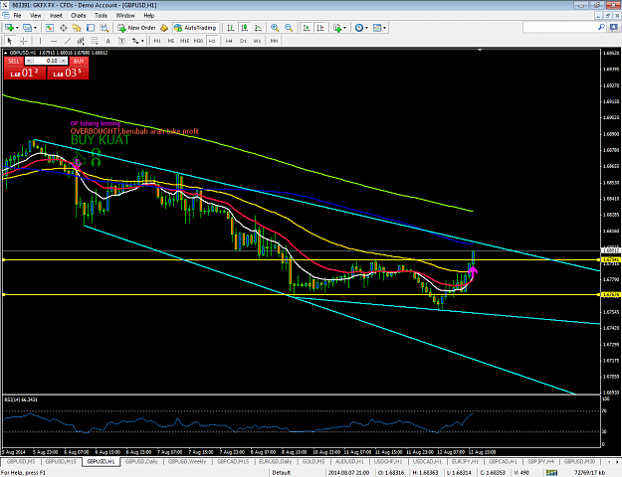The height and width of the screenshot is (477, 622).
Task: Show the Data Window icon
Action: 63,28
